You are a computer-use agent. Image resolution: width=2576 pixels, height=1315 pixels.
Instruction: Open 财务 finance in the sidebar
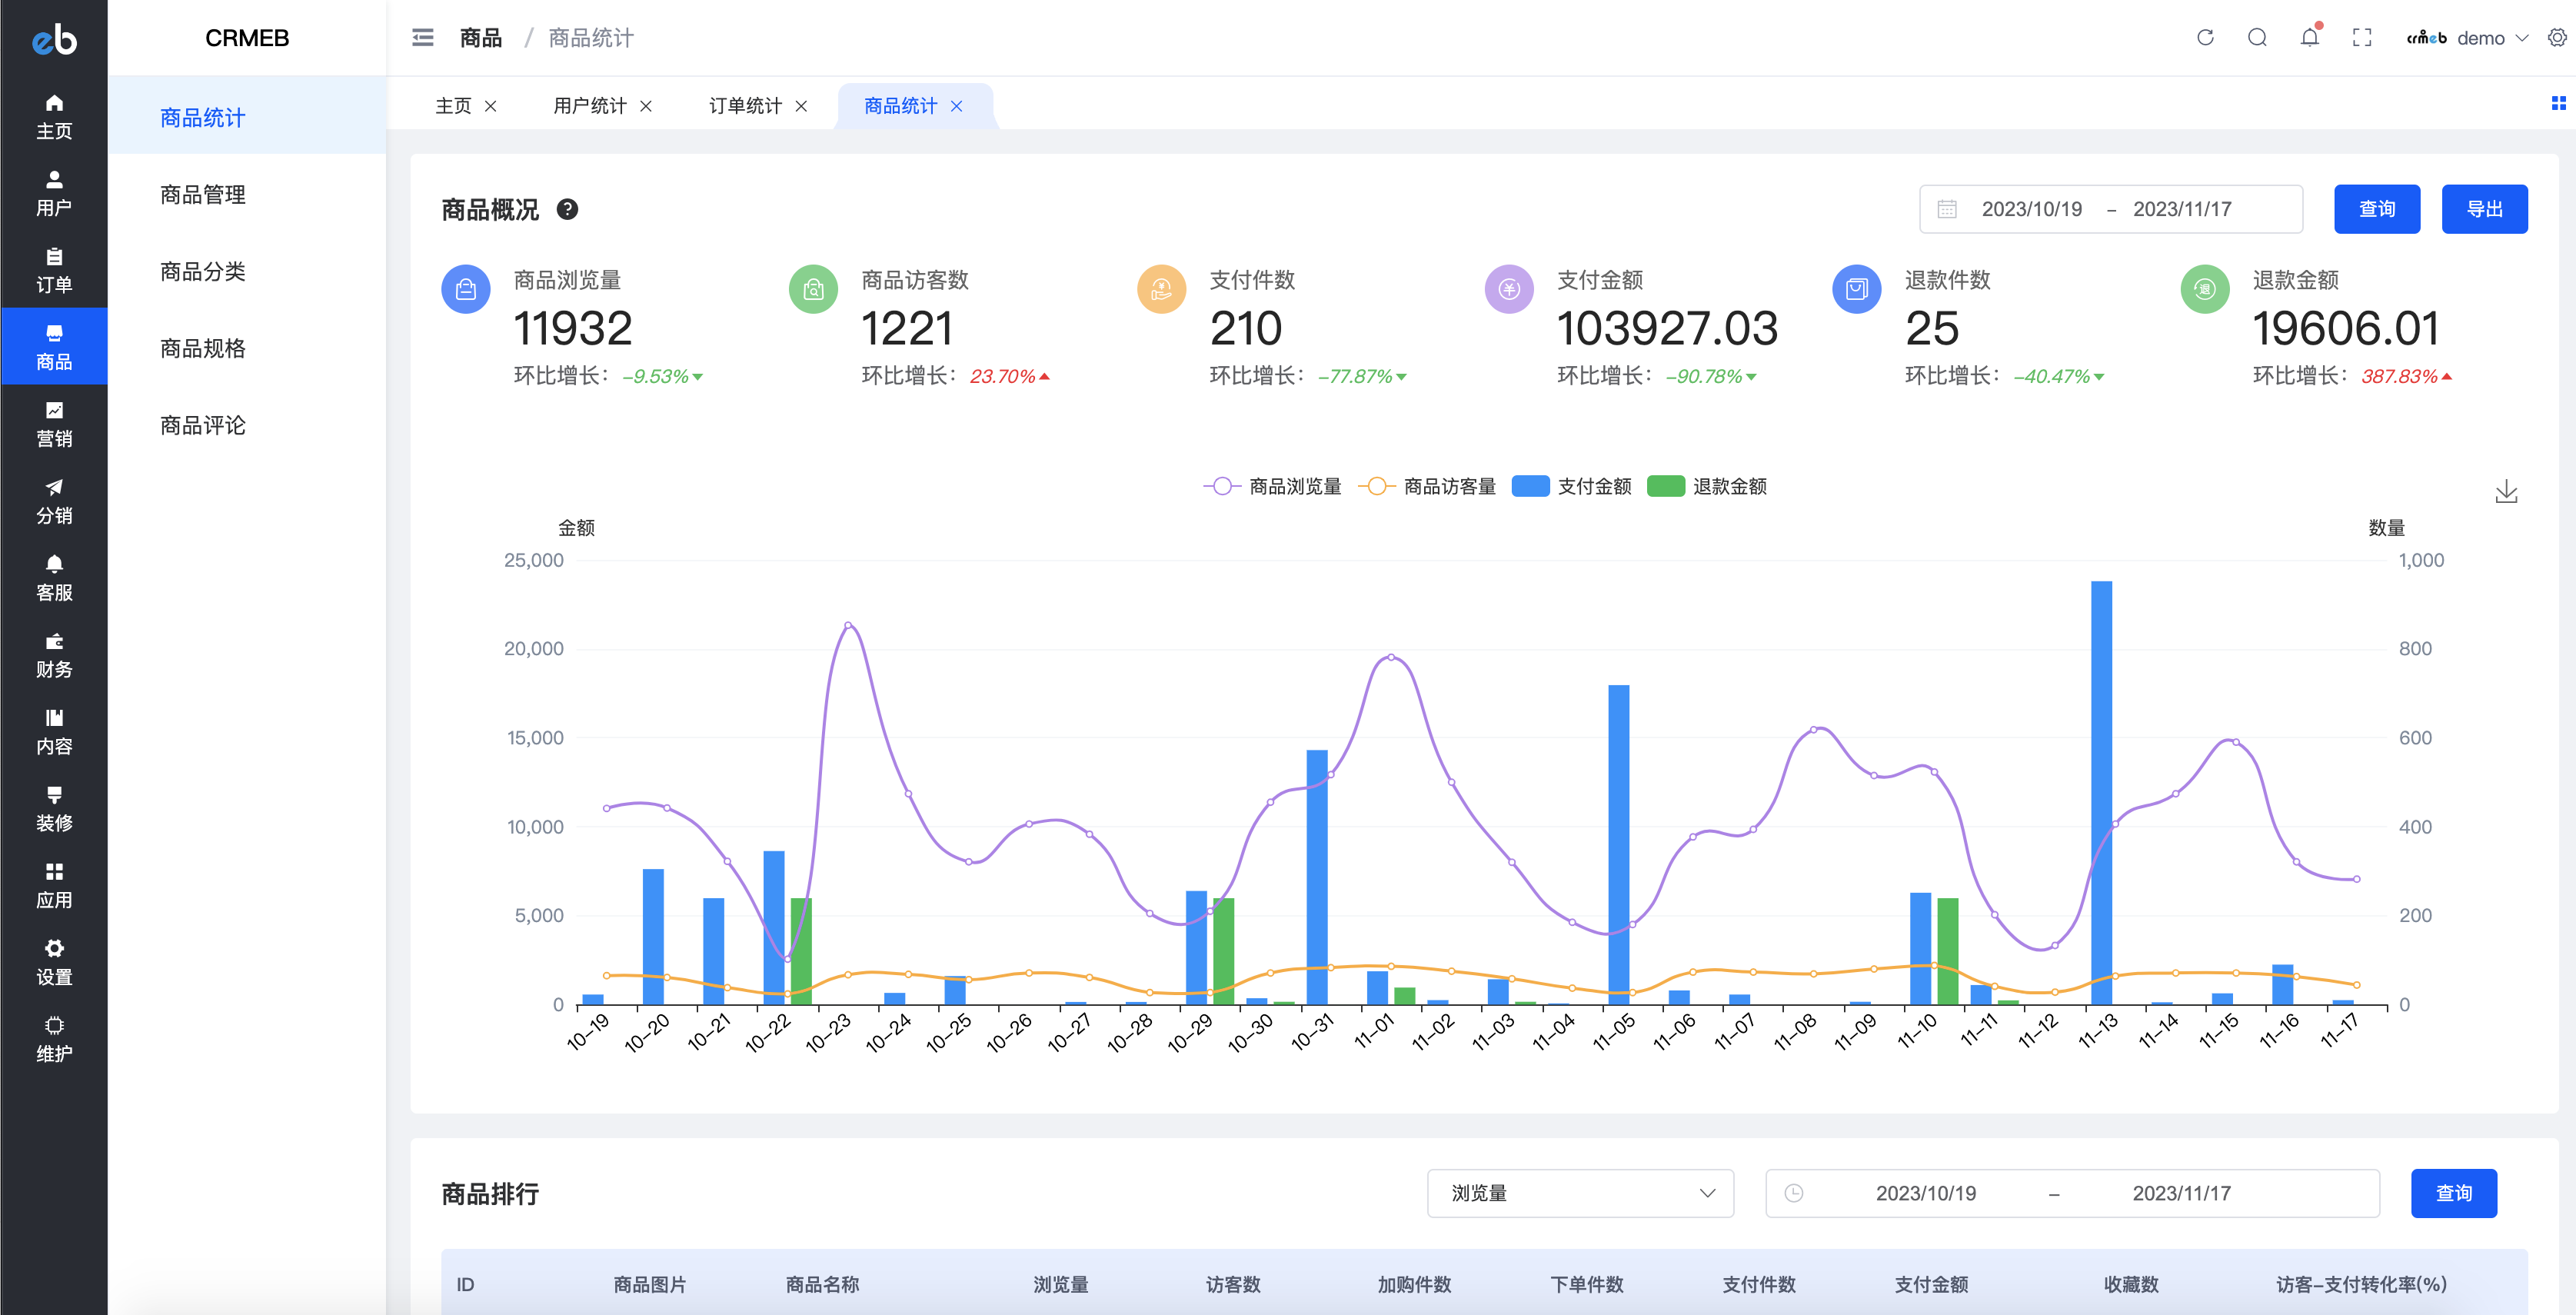coord(54,654)
